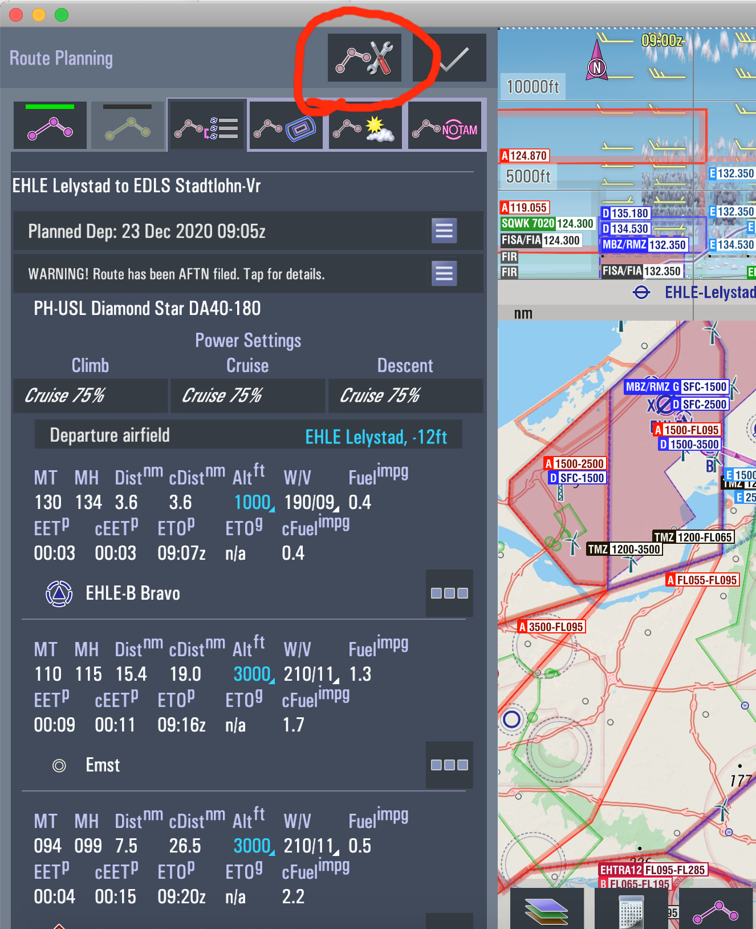Open menu beside AFTN filed warning
Screen dimensions: 756x929
click(x=444, y=273)
